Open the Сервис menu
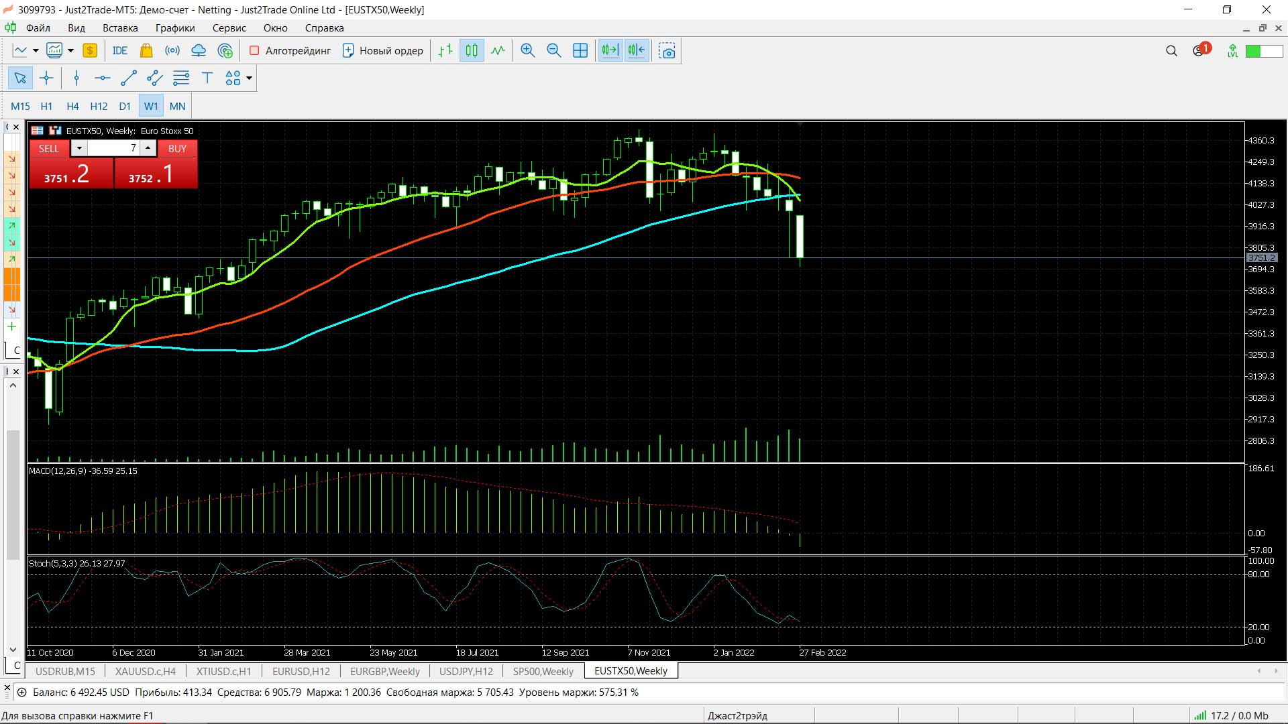Viewport: 1288px width, 724px height. coord(229,28)
